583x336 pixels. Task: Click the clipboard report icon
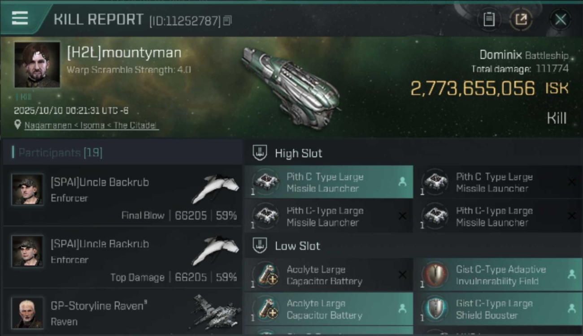pyautogui.click(x=489, y=19)
